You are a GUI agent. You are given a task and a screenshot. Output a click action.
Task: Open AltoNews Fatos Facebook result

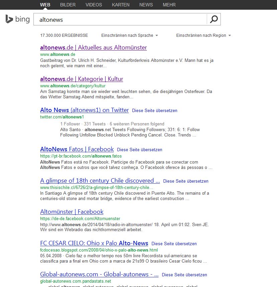77,149
